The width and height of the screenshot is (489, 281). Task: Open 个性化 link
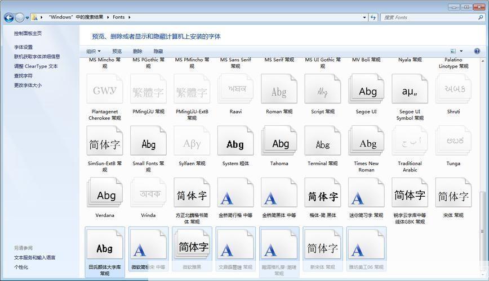[x=21, y=267]
